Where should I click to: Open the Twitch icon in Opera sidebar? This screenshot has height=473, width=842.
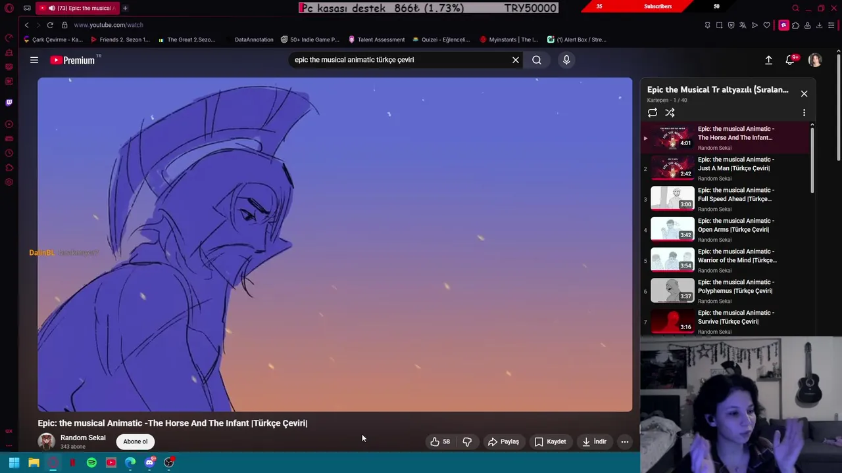pyautogui.click(x=9, y=102)
